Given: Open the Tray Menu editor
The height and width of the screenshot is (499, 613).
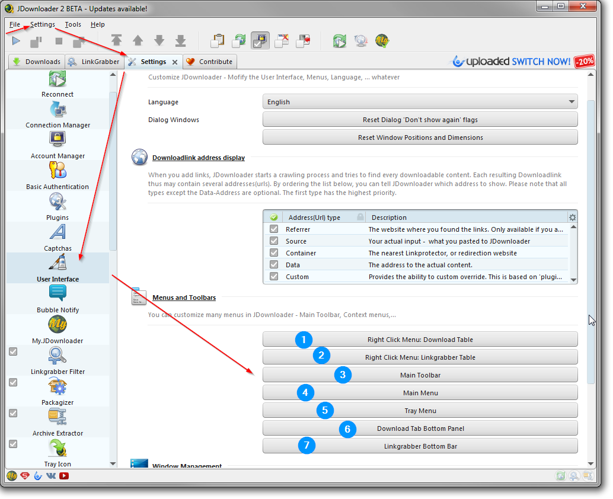Looking at the screenshot, I should tap(420, 411).
